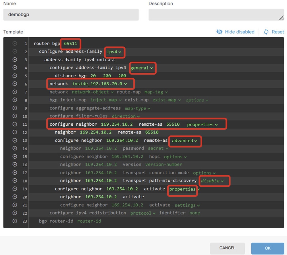Open the disable dropdown for path-mtu-discovery
The width and height of the screenshot is (287, 255).
(x=212, y=181)
